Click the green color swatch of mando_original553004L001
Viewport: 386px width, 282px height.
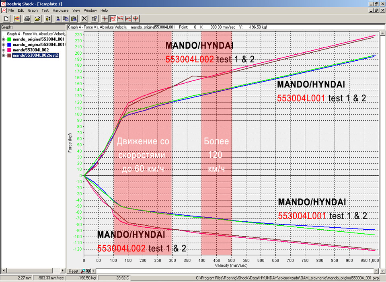(9, 39)
